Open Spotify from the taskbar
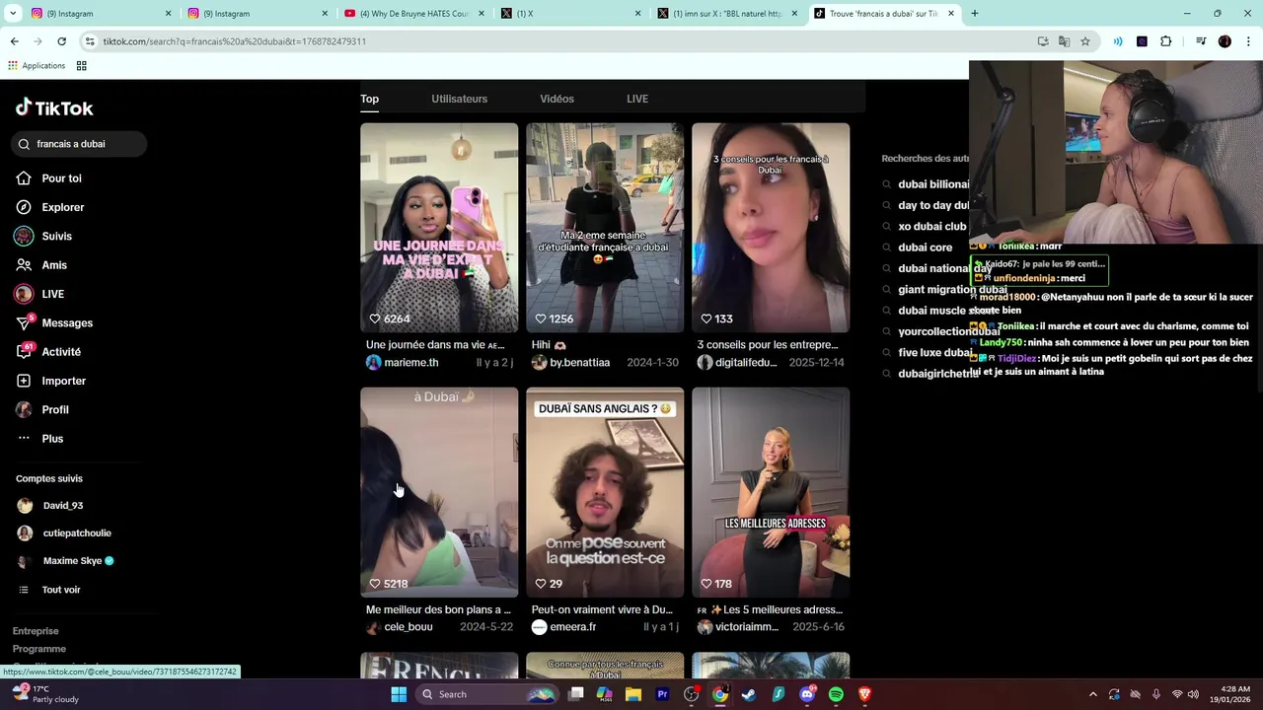Viewport: 1263px width, 710px height. pyautogui.click(x=836, y=694)
